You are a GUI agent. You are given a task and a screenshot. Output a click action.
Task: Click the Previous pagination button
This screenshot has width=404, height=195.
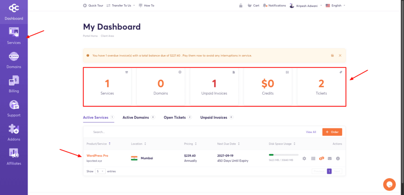(x=319, y=171)
